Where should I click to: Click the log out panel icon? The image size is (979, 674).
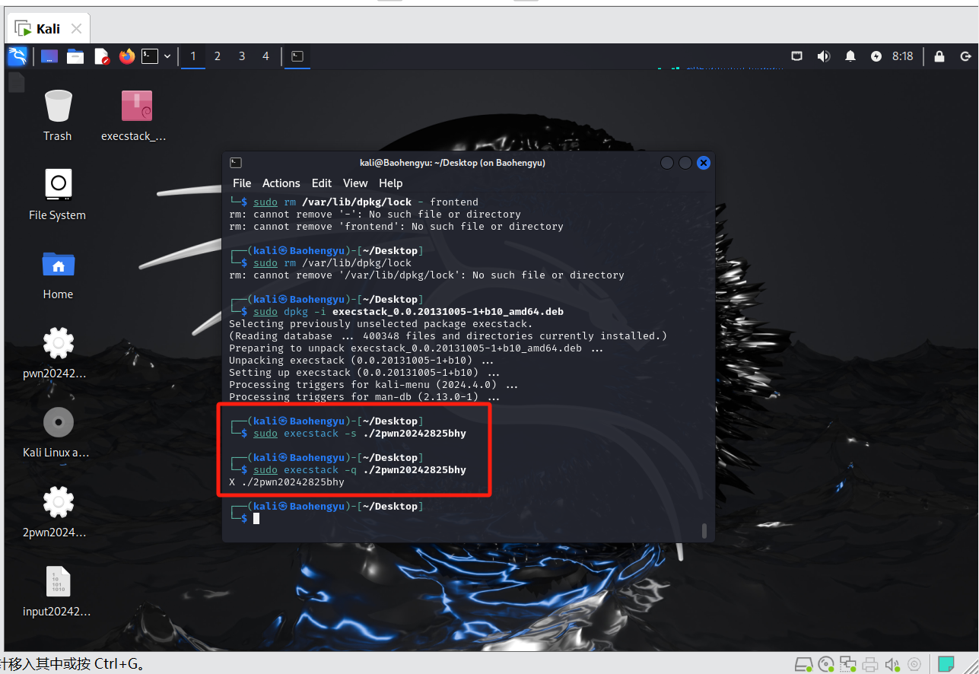pyautogui.click(x=965, y=56)
